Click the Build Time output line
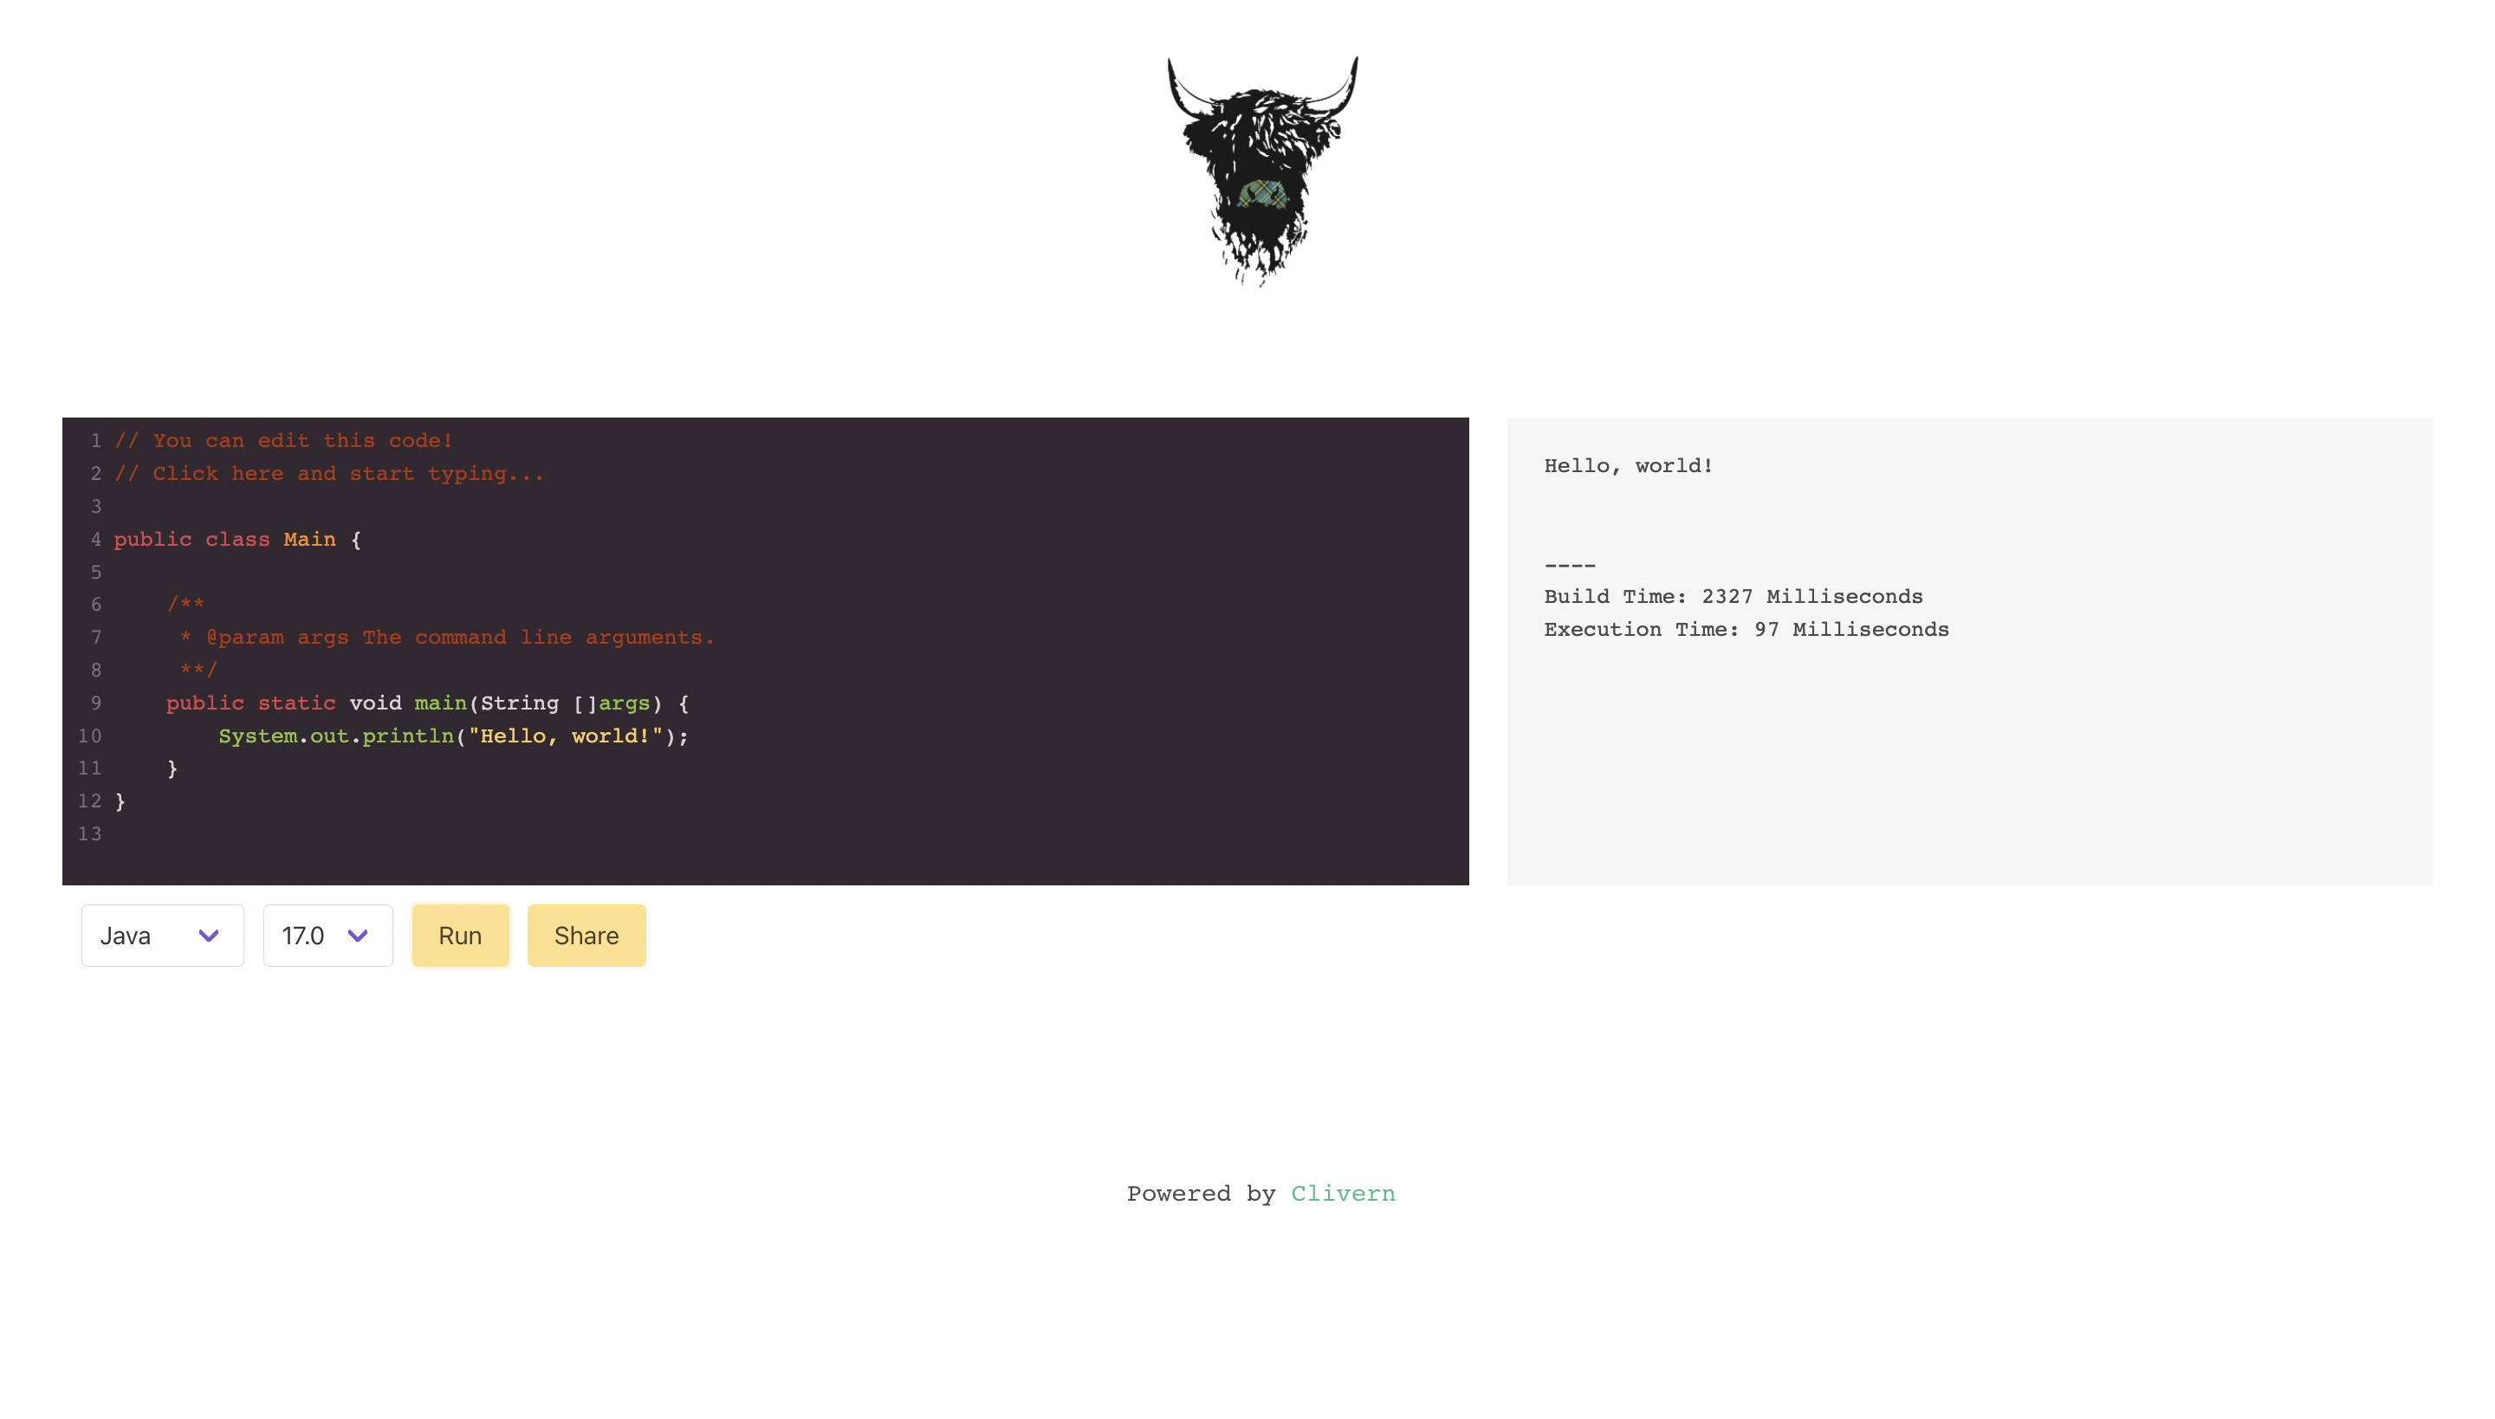Viewport: 2495px width, 1419px height. [1733, 596]
